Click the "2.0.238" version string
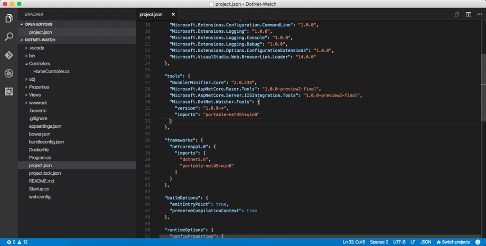Image resolution: width=486 pixels, height=246 pixels. coord(243,83)
